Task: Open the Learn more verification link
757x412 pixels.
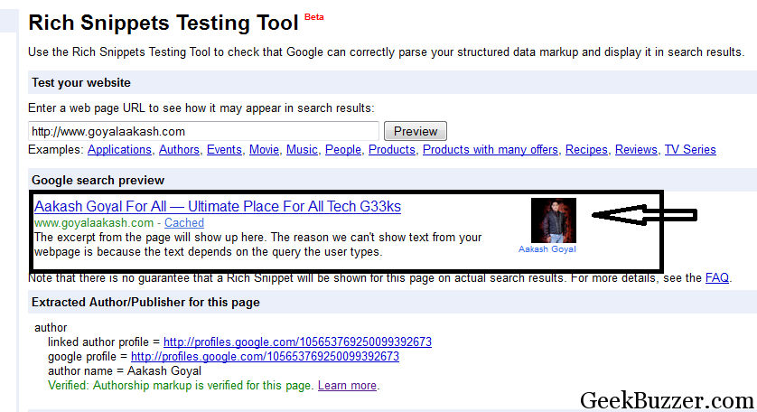Action: [347, 386]
